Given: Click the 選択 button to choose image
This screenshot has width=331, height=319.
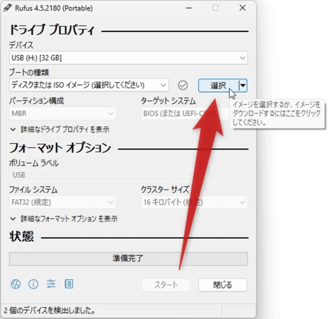Looking at the screenshot, I should click(x=218, y=85).
